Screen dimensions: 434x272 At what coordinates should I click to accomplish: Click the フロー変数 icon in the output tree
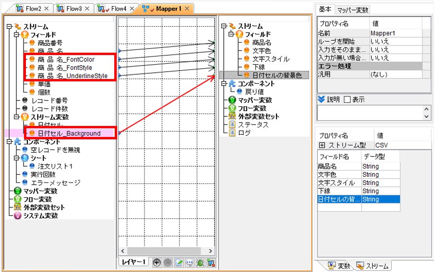(232, 108)
